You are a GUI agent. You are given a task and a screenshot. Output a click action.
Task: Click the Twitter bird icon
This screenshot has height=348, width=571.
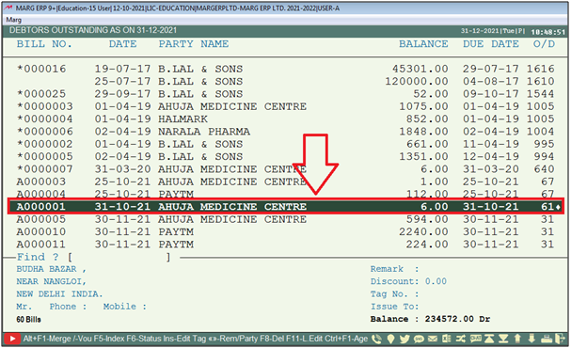point(404,339)
